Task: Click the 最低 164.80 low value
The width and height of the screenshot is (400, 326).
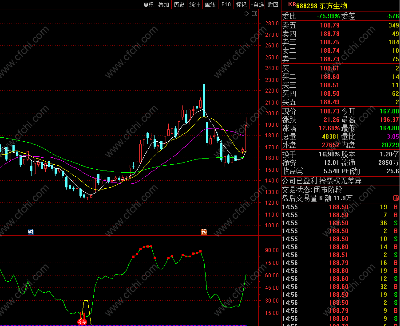Action: click(389, 128)
